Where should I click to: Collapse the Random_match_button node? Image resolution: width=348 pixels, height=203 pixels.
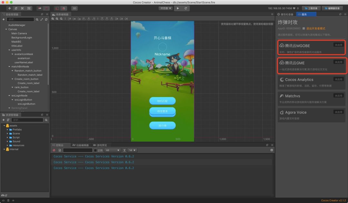(13, 71)
